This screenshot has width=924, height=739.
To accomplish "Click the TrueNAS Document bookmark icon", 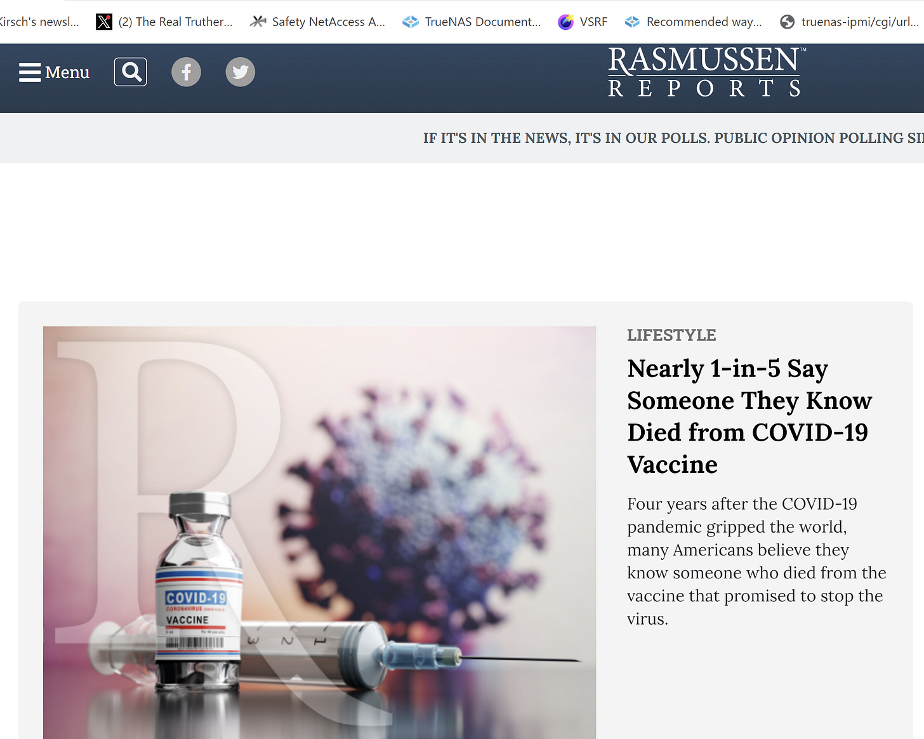I will [411, 22].
